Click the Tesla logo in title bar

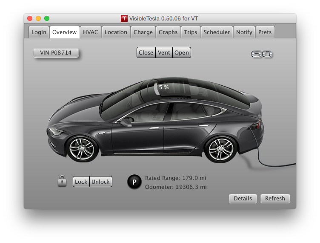pos(124,18)
